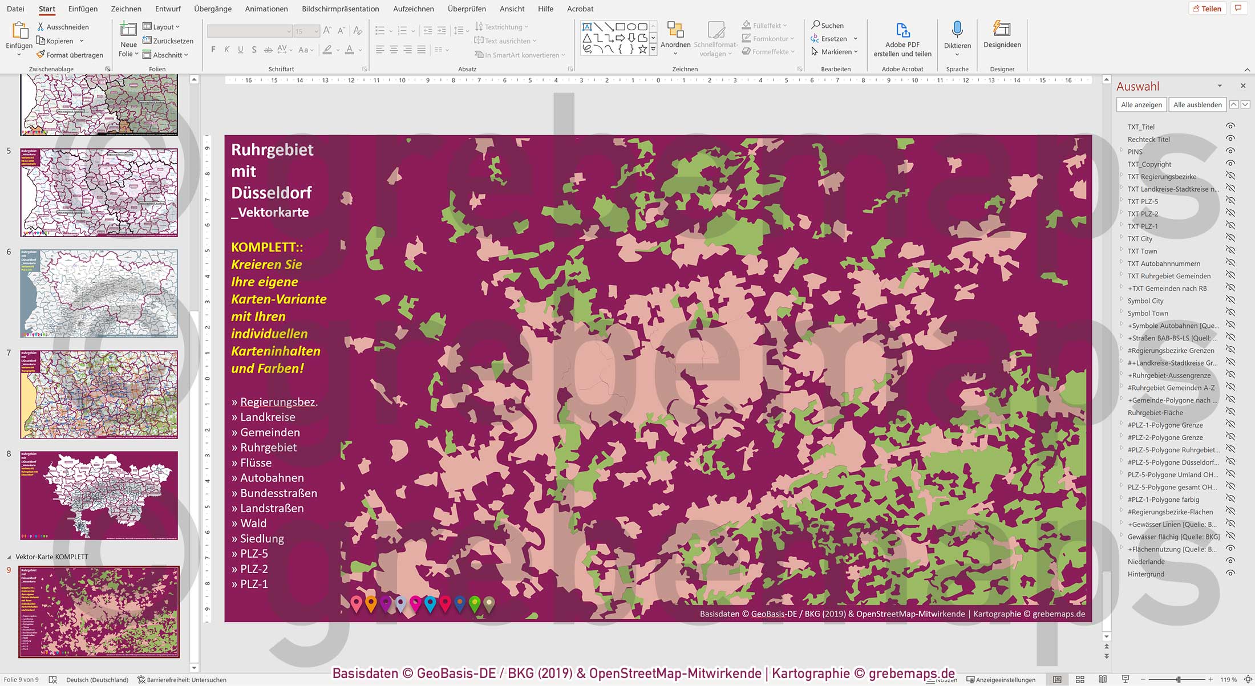Open slide sorter view in status bar
This screenshot has width=1255, height=686.
[x=1080, y=679]
